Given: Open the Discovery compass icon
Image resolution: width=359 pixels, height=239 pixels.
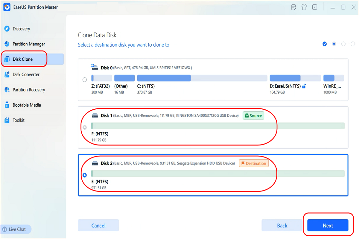Looking at the screenshot, I should click(7, 29).
